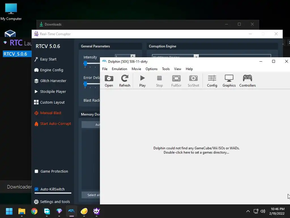The width and height of the screenshot is (290, 218).
Task: Click the RTC Launcher gem taskbar icon
Action: pos(59,211)
